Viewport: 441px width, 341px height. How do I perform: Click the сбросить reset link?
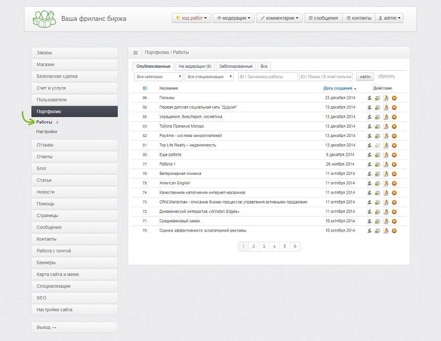click(x=386, y=76)
